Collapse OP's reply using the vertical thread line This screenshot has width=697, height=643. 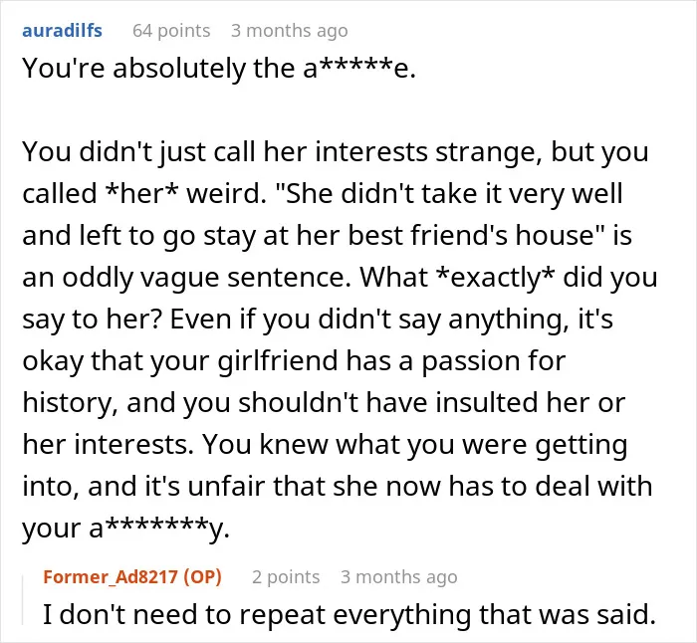tap(23, 600)
